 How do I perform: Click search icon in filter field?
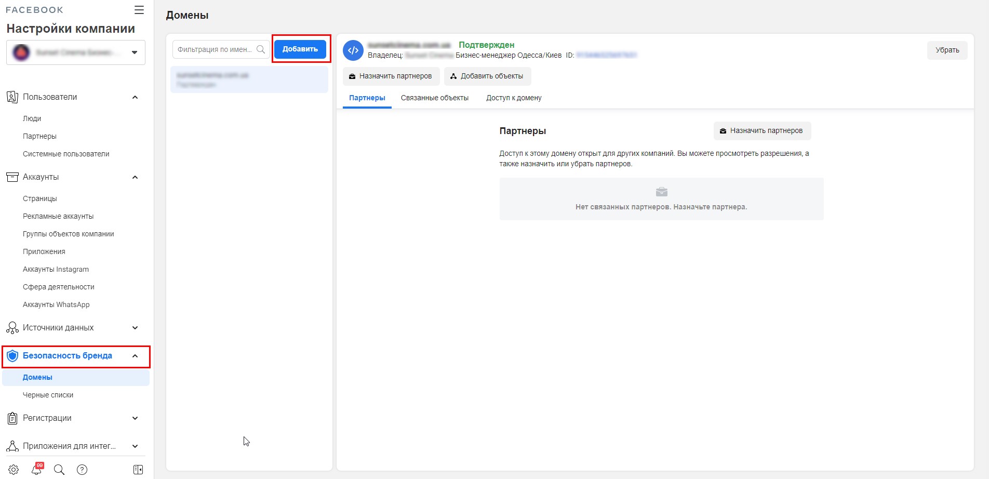[261, 49]
